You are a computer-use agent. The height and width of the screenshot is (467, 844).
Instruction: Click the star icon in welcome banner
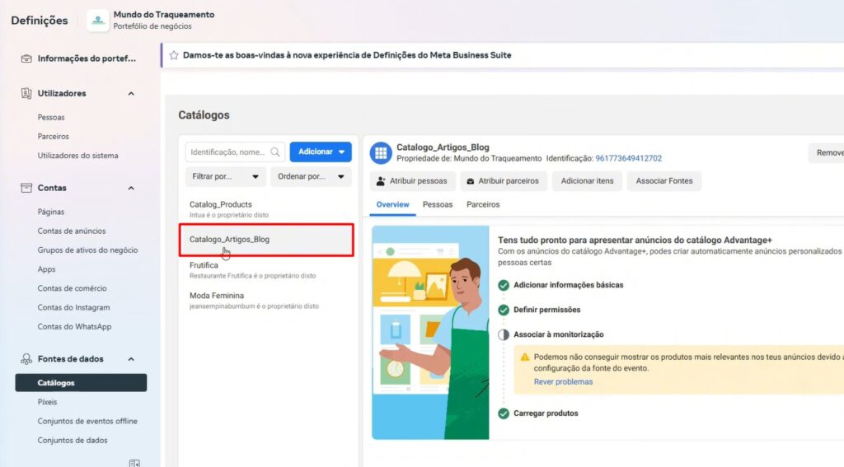pos(174,55)
